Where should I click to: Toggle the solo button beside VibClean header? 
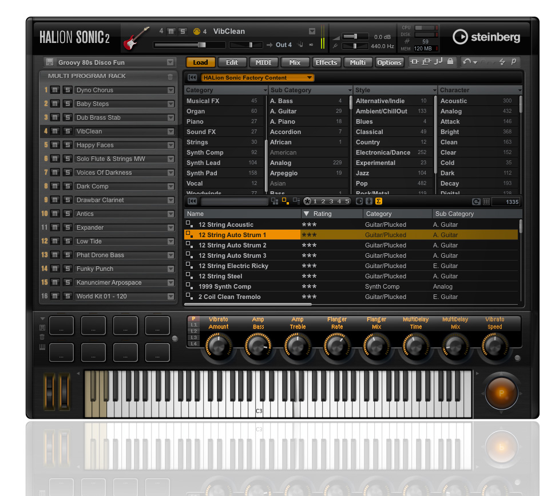tap(183, 32)
